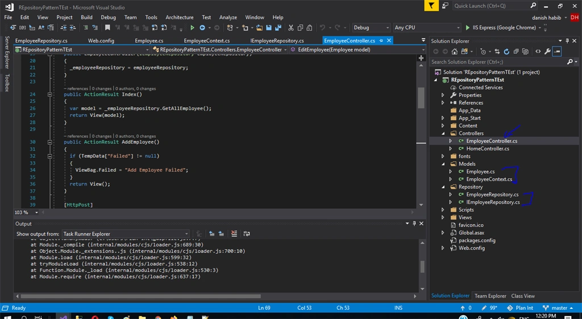Open Properties wrench in Solution Explorer
Screen dimensions: 582x319
(x=547, y=52)
